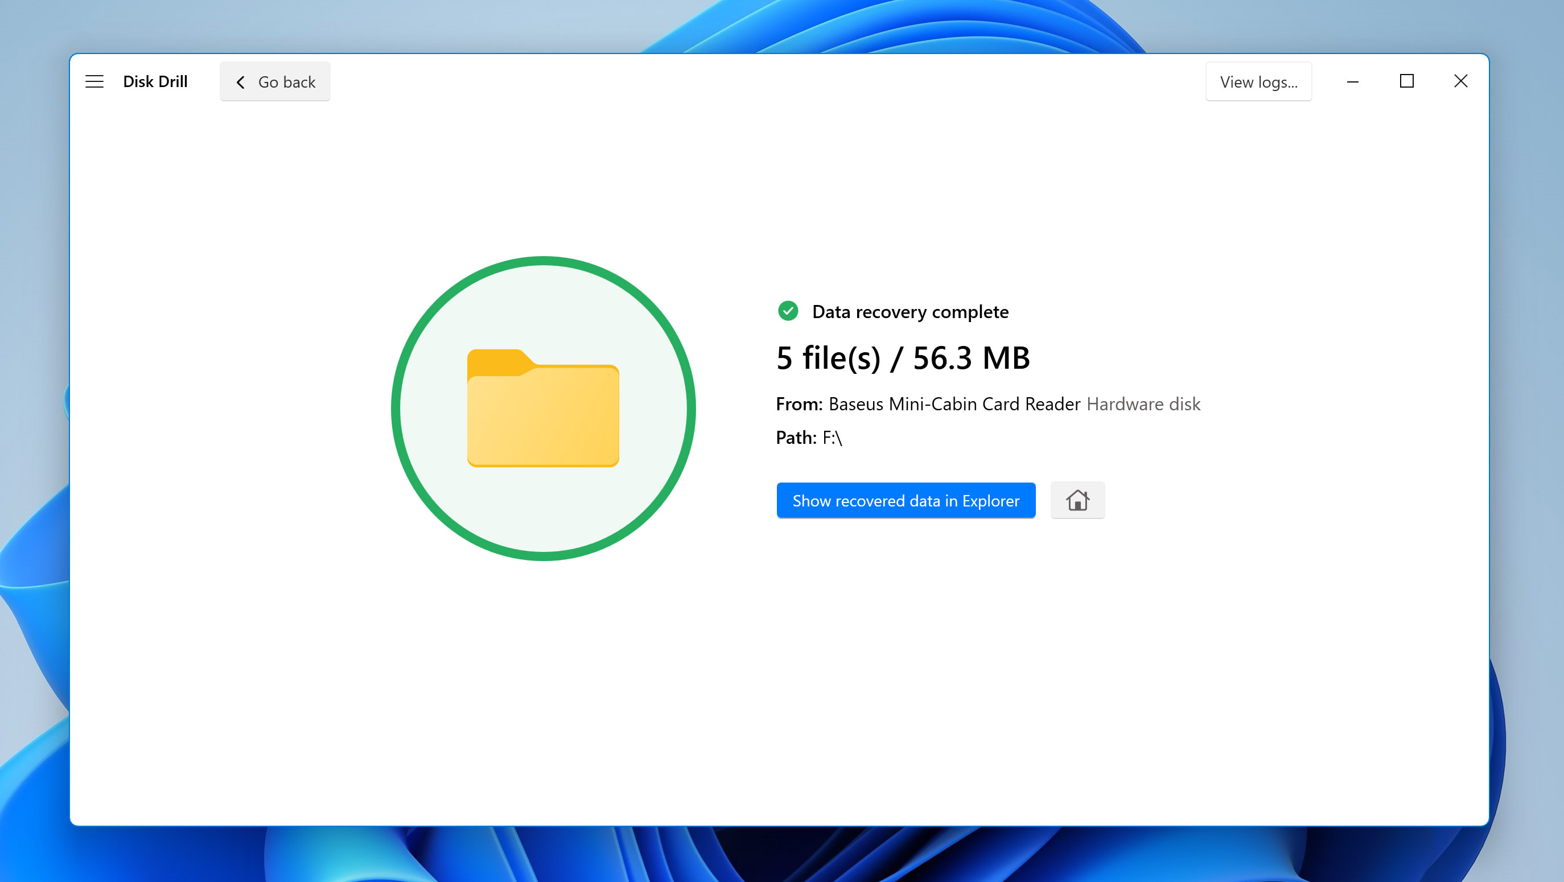Click the data recovery complete checkmark icon
Screen dimensions: 1564x882
787,311
